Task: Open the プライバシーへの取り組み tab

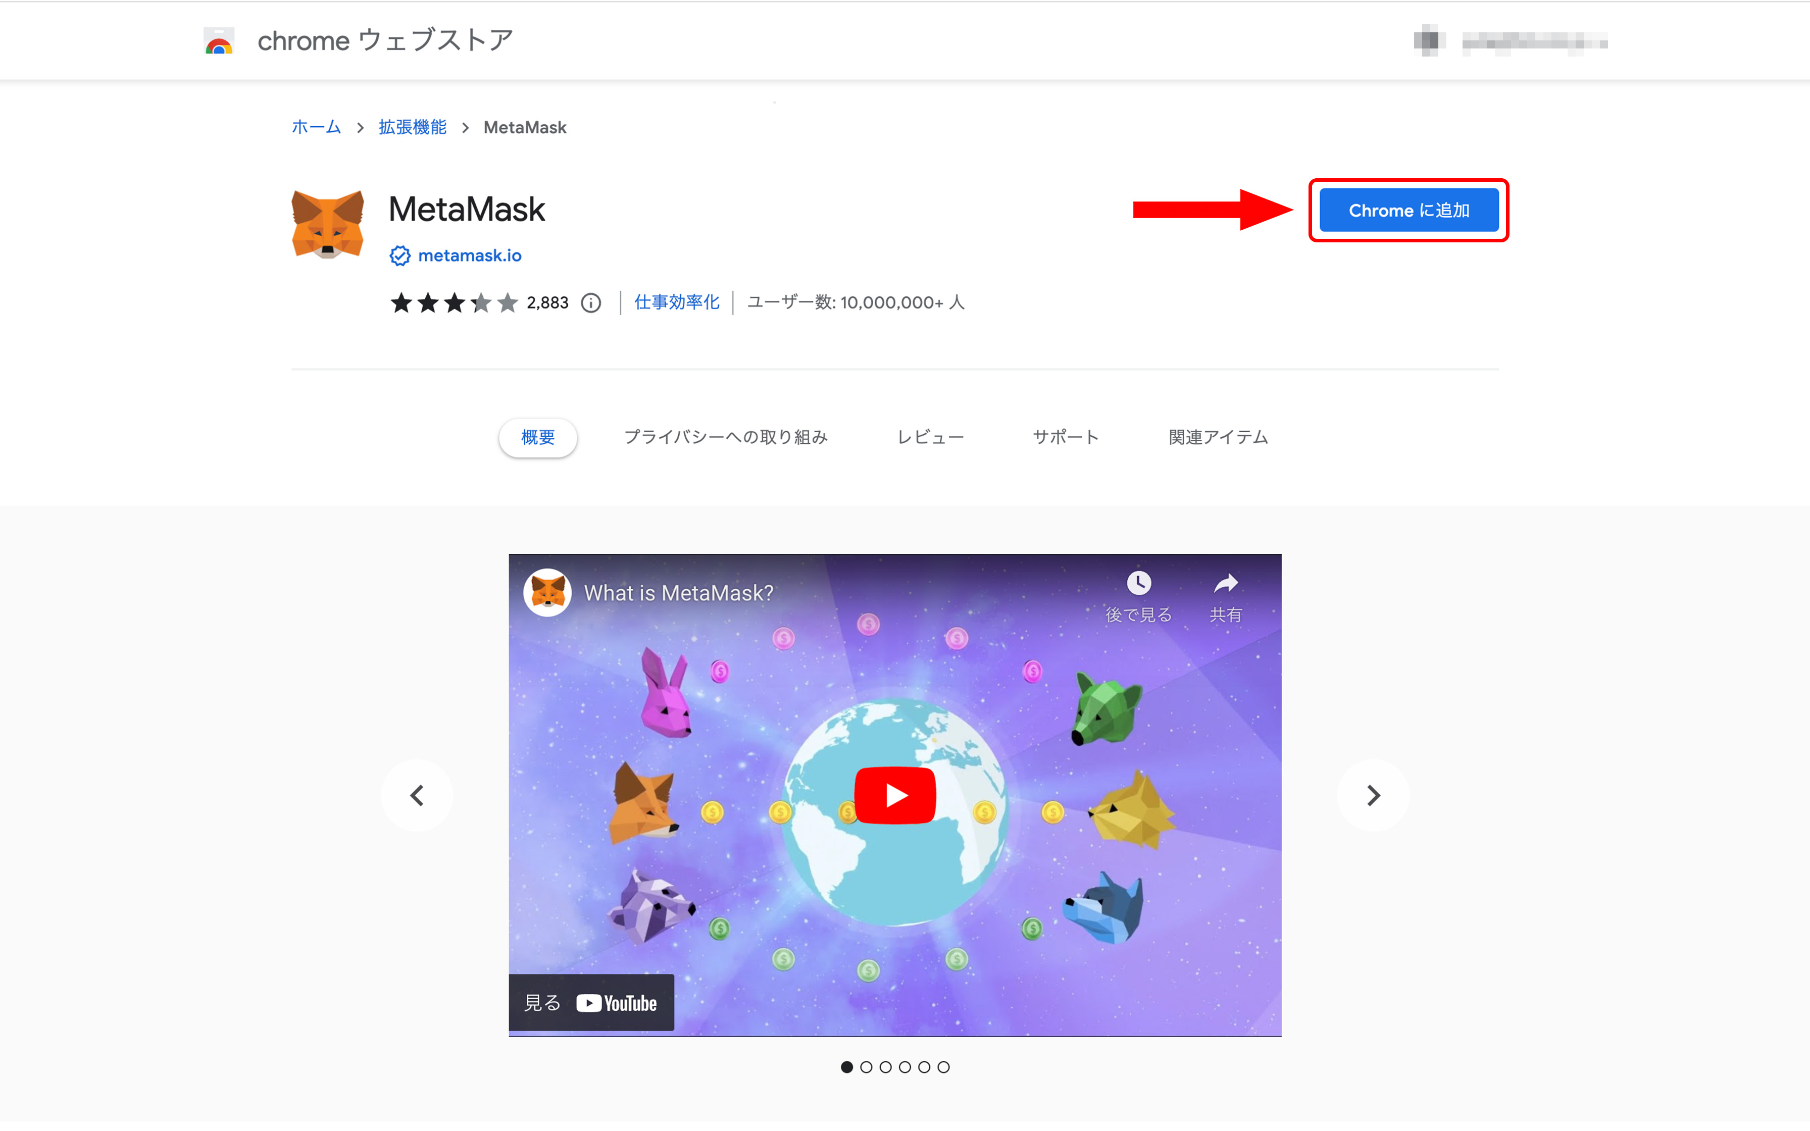Action: click(726, 438)
